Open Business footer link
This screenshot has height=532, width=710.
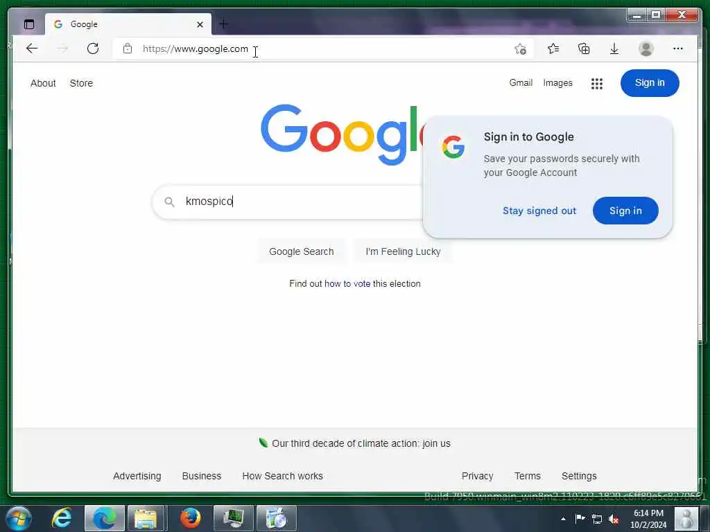202,476
